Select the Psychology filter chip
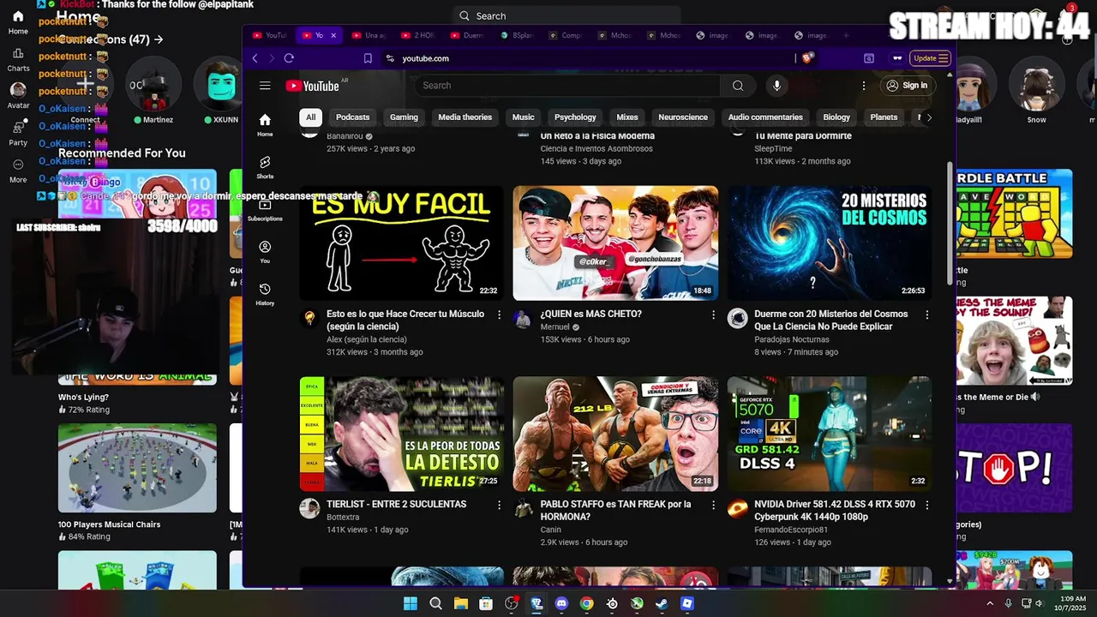 pos(575,117)
